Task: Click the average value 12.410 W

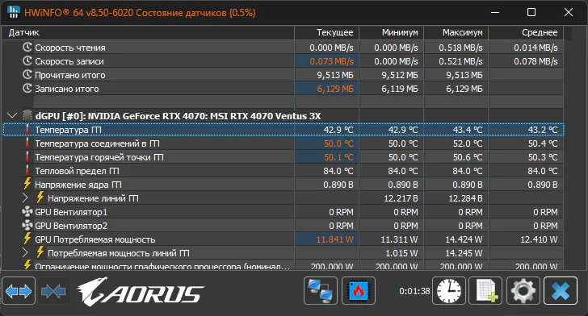Action: click(x=539, y=239)
